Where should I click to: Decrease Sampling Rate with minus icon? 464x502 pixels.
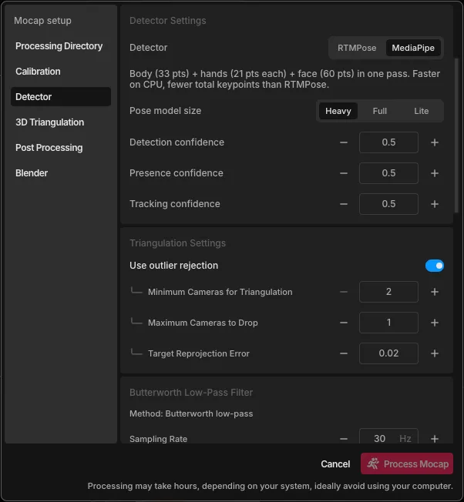(344, 439)
